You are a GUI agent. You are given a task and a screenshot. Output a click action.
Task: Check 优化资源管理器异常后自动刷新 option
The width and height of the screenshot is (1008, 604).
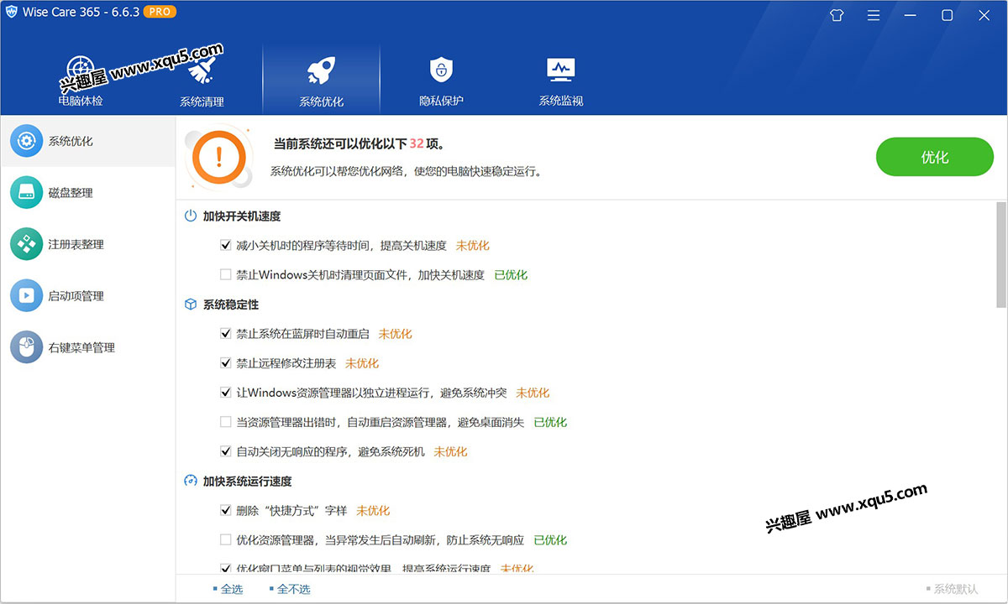point(225,539)
